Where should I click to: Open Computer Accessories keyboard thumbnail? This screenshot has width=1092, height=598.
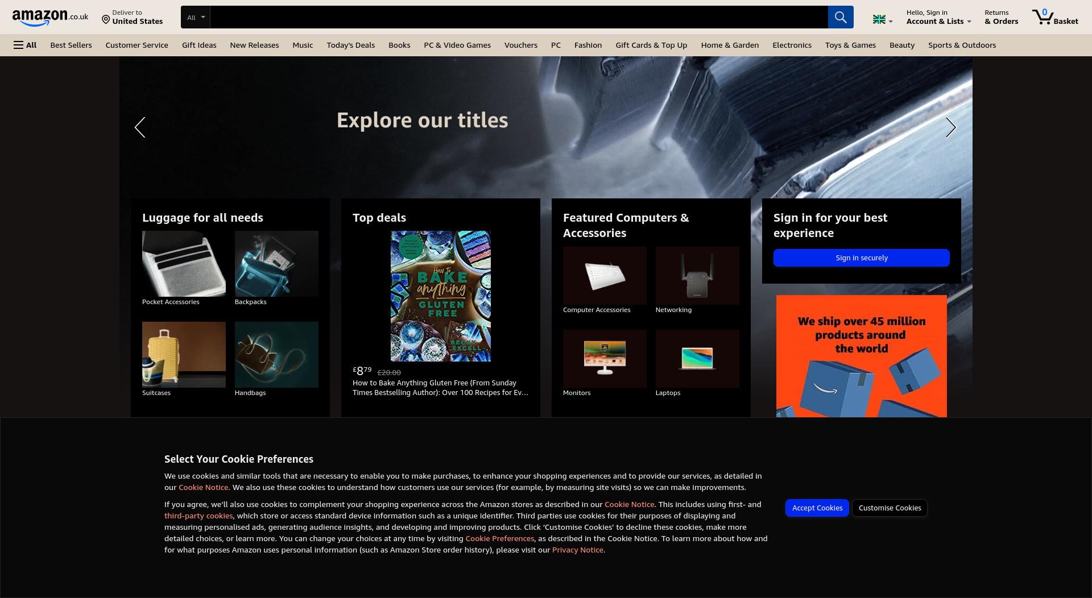coord(605,276)
